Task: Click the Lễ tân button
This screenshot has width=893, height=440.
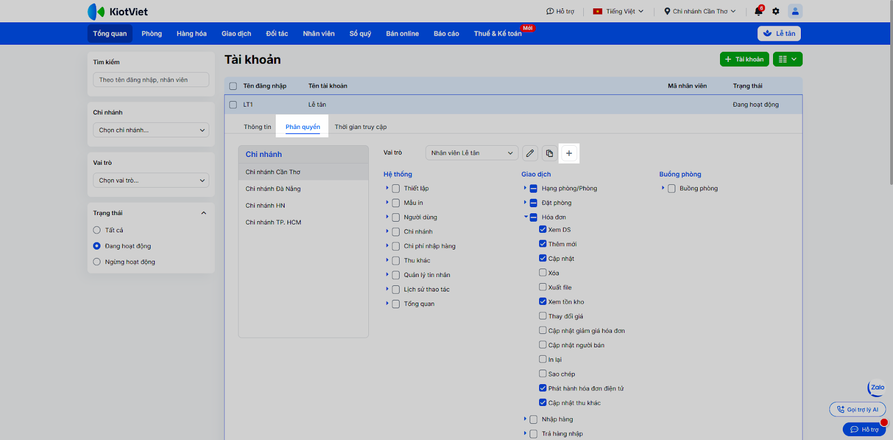Action: pyautogui.click(x=779, y=34)
